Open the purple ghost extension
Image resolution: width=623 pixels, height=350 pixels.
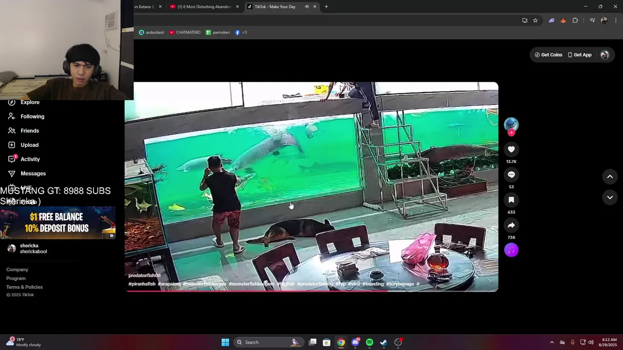click(x=551, y=20)
